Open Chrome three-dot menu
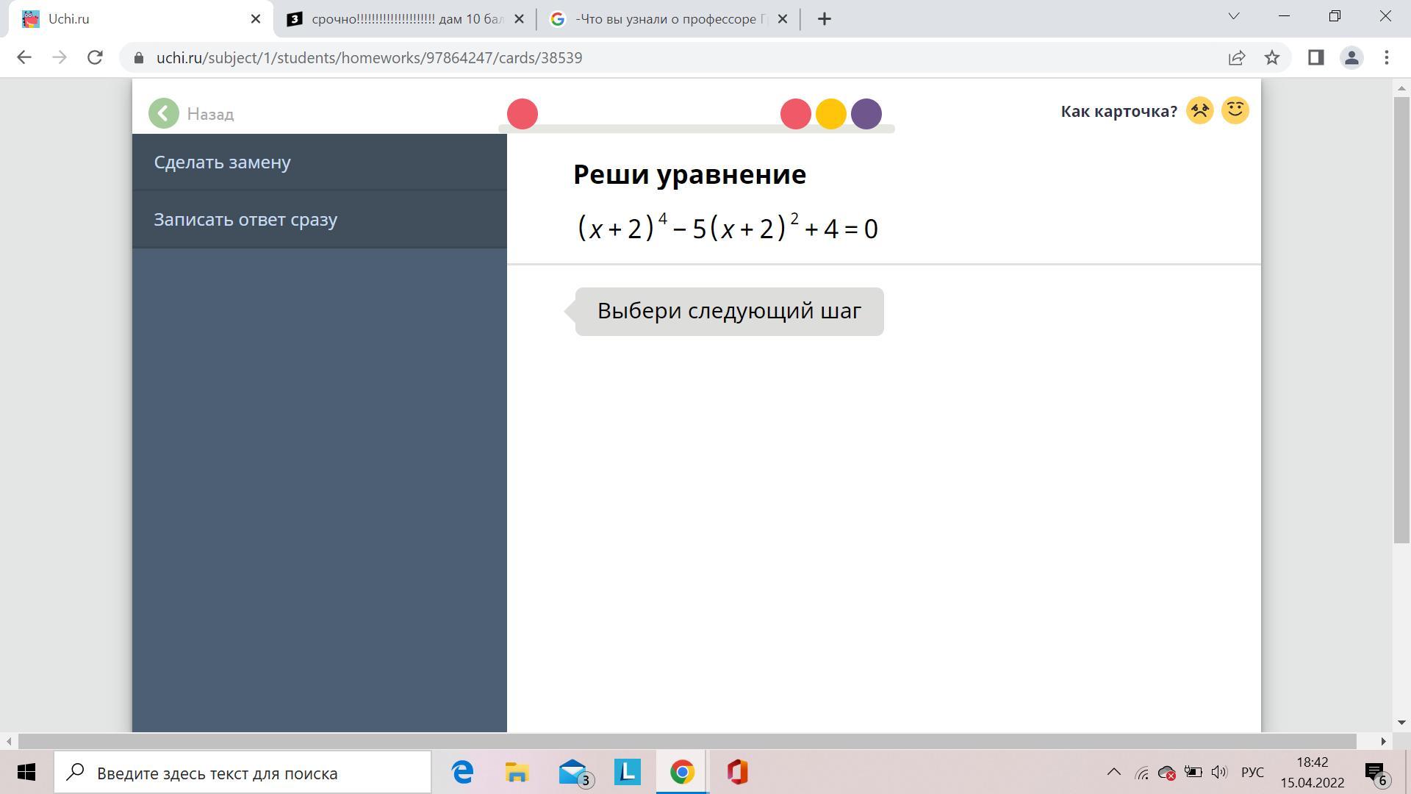Viewport: 1411px width, 794px height. tap(1386, 57)
